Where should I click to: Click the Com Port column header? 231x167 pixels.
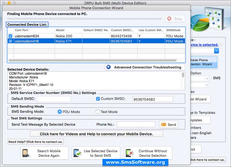point(34,30)
